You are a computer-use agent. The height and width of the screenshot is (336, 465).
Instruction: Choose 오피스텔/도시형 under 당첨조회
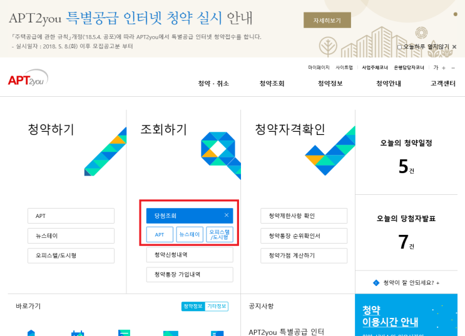pos(220,234)
